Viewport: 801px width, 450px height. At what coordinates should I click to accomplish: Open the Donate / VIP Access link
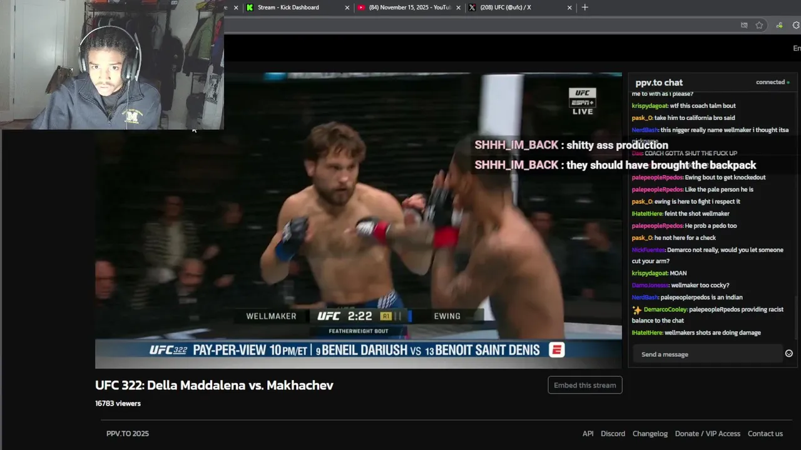[x=708, y=434]
